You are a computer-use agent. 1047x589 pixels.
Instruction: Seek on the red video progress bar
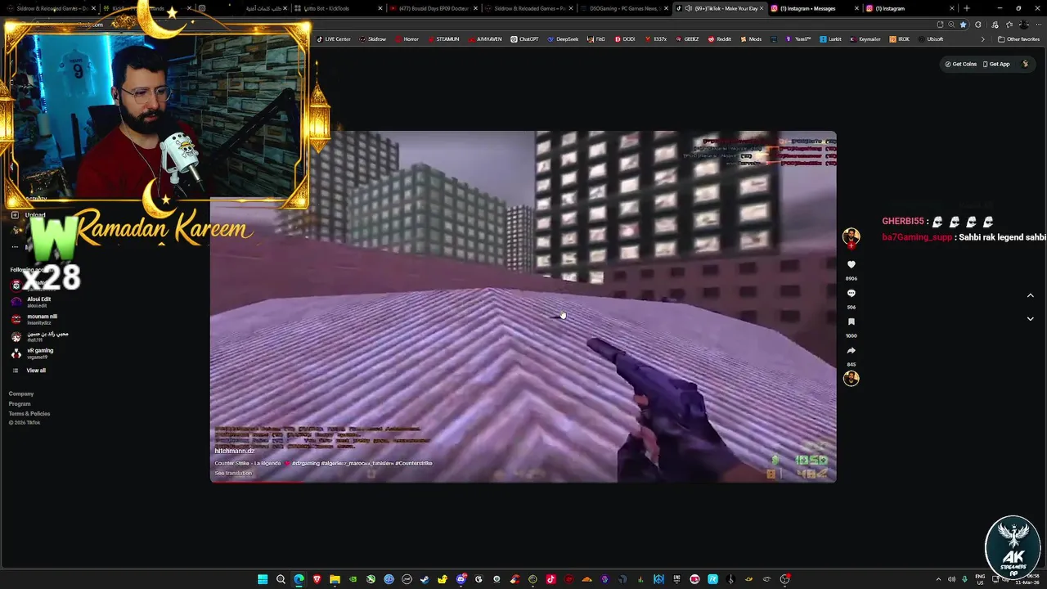tap(523, 481)
